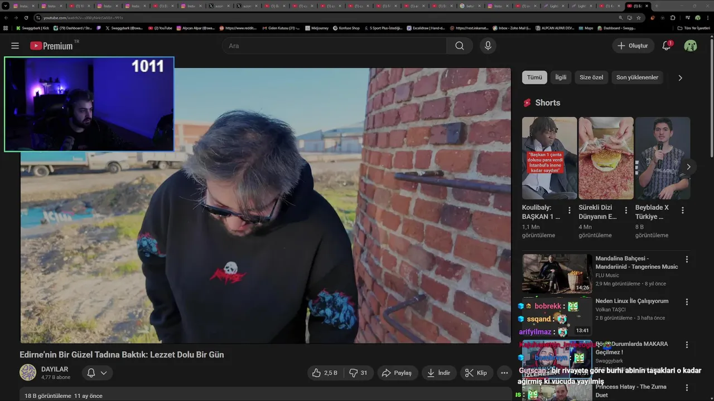
Task: Select the Tümü filter chip
Action: [x=534, y=77]
